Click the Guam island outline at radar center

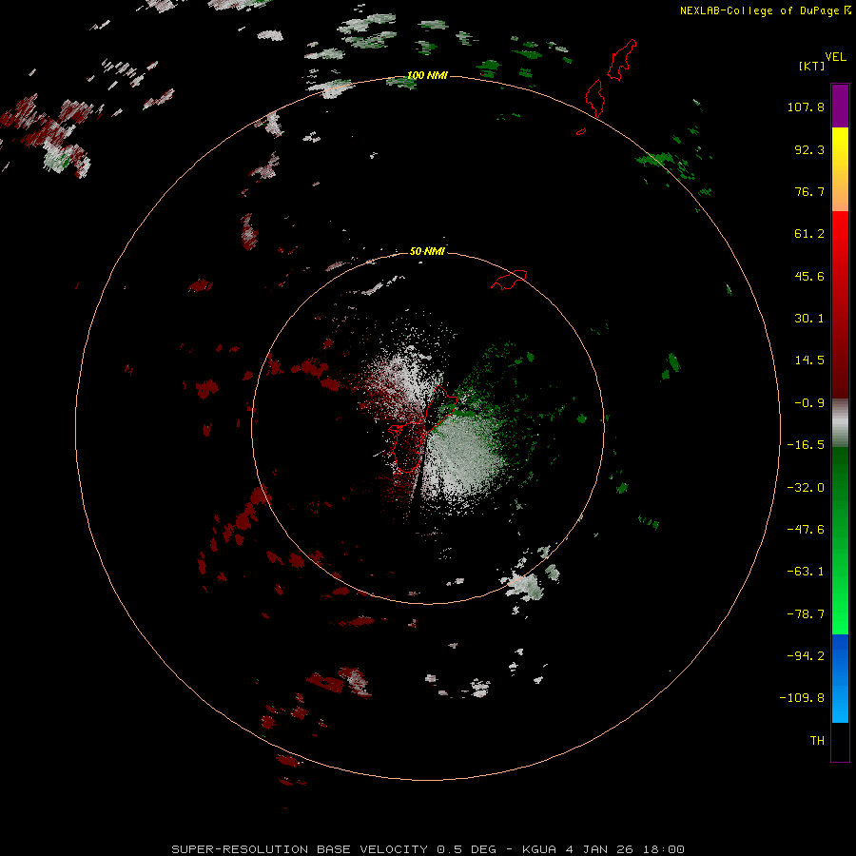pyautogui.click(x=423, y=429)
